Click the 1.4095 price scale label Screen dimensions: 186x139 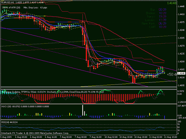coord(181,85)
